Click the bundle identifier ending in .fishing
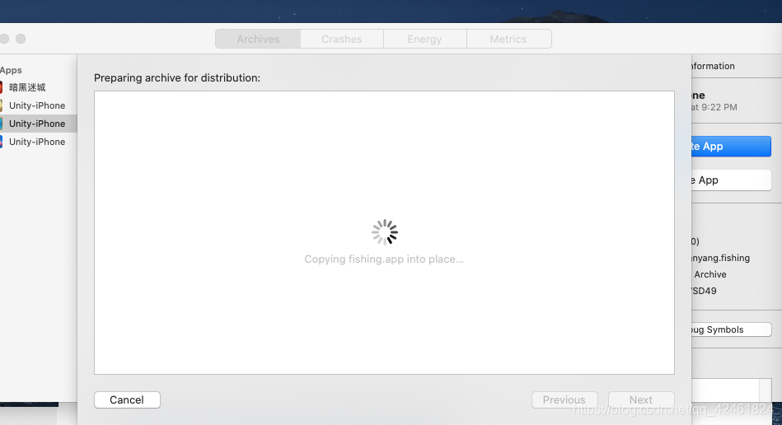 tap(721, 258)
